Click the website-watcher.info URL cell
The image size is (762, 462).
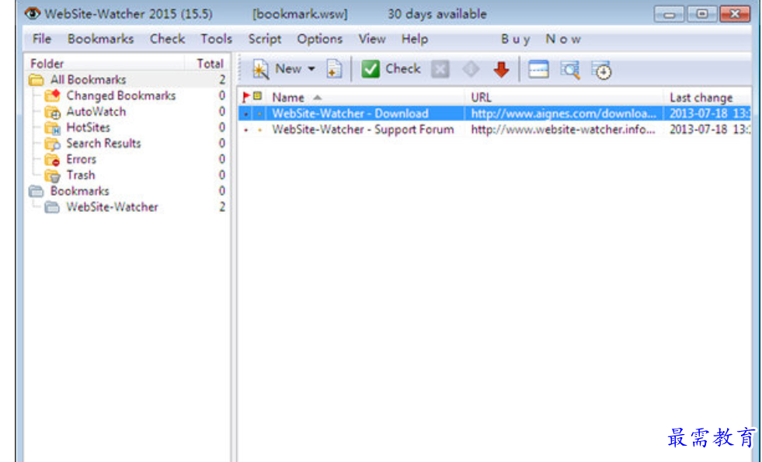click(563, 130)
